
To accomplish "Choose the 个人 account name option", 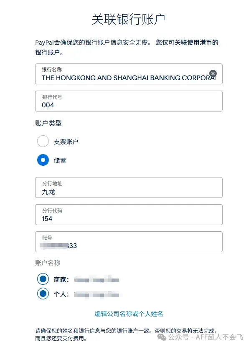I will [43, 294].
